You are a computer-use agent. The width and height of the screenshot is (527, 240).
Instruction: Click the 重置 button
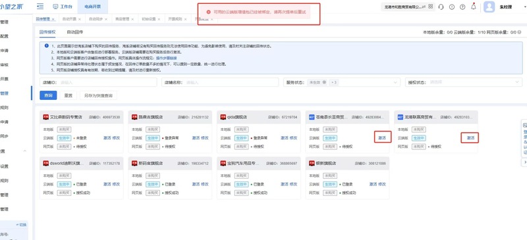pyautogui.click(x=69, y=95)
